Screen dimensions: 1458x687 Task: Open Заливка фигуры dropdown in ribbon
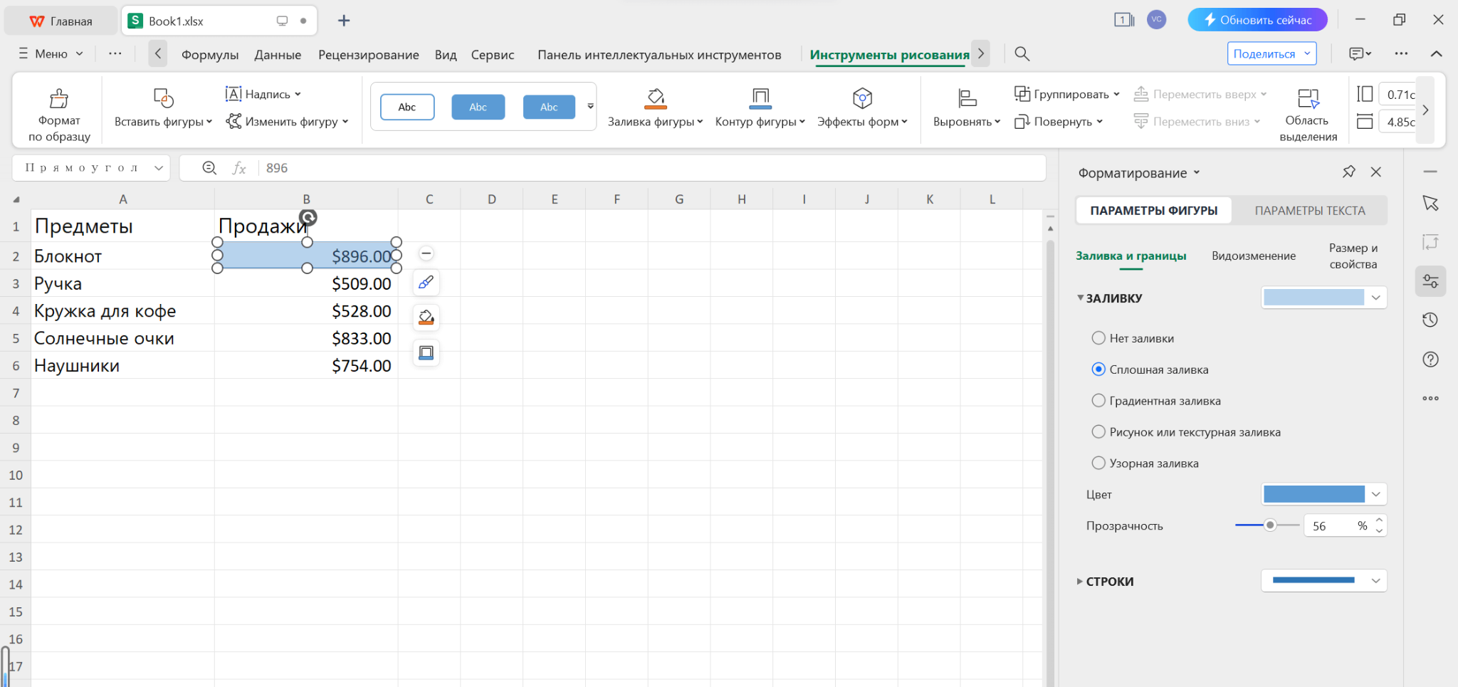click(655, 122)
